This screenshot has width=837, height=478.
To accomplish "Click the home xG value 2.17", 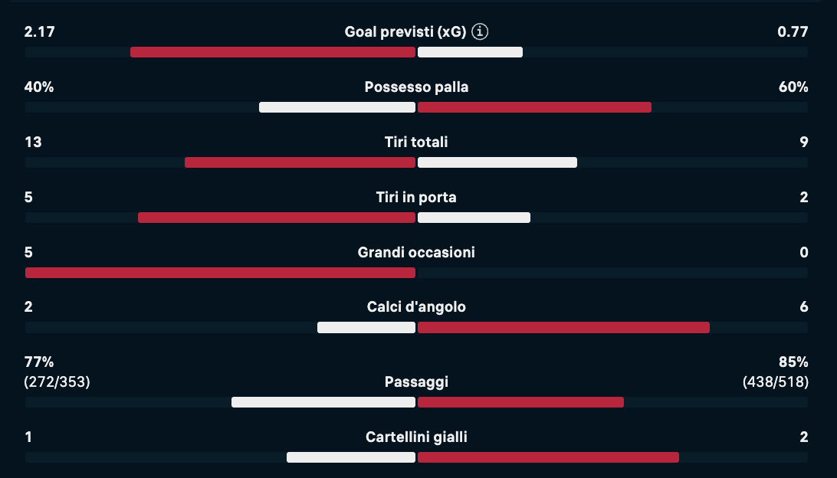I will click(39, 32).
